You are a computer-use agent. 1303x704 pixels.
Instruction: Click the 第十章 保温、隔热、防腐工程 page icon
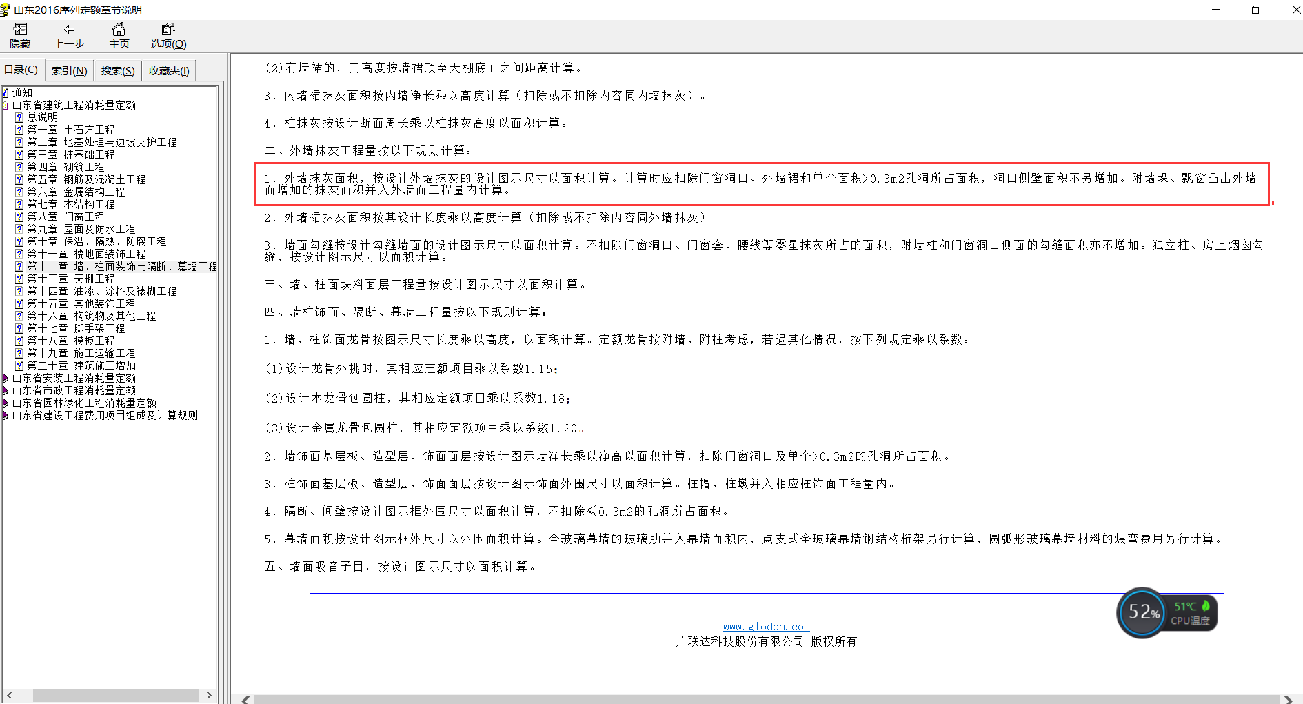click(x=19, y=241)
